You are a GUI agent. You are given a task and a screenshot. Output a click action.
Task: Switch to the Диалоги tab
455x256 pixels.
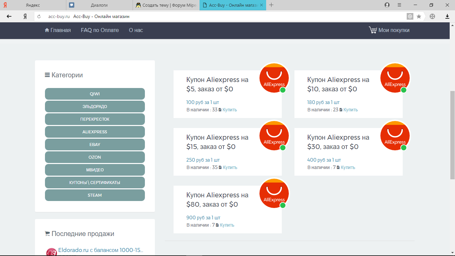(x=99, y=5)
